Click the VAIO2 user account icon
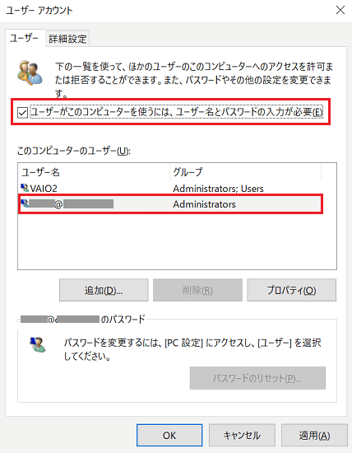Viewport: 352px width, 453px height. tap(25, 188)
